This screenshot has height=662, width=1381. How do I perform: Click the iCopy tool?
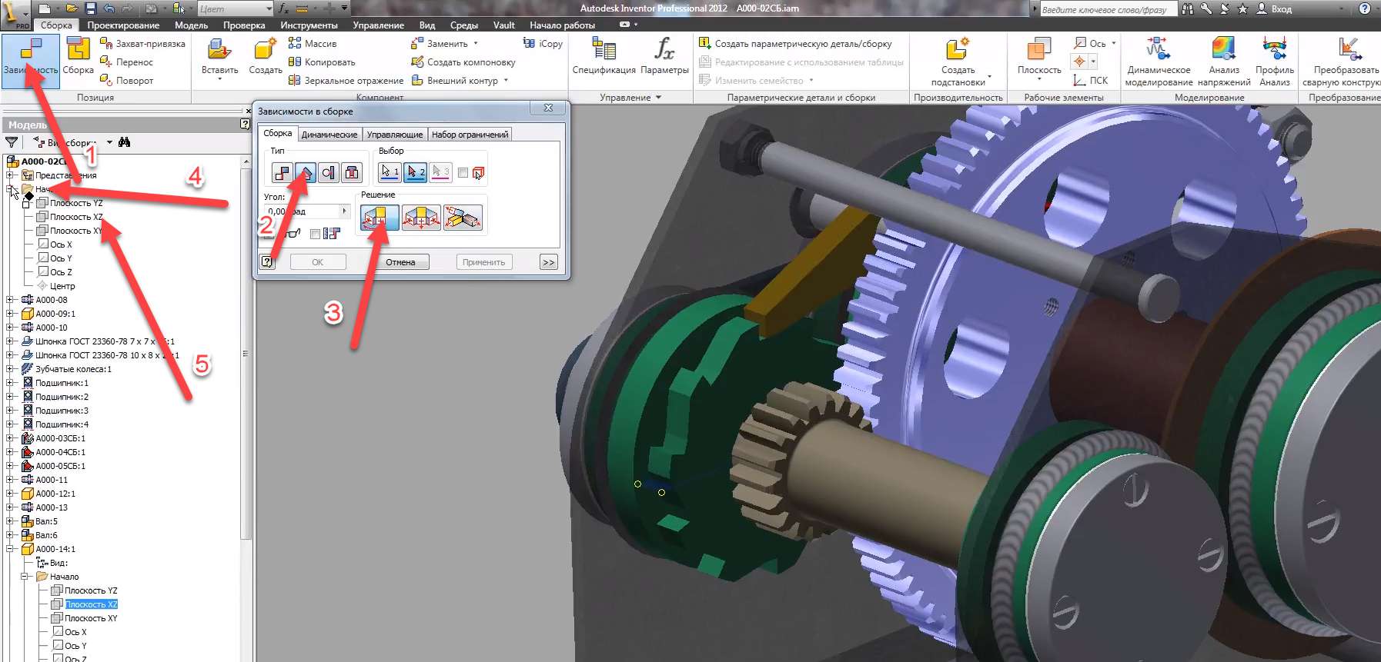[x=543, y=44]
